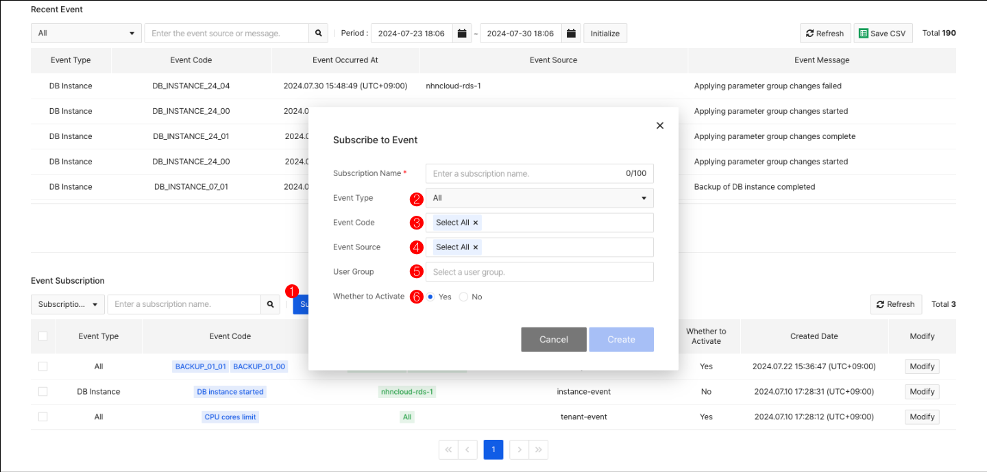Image resolution: width=987 pixels, height=472 pixels.
Task: Select page 1 in the pagination
Action: click(x=493, y=449)
